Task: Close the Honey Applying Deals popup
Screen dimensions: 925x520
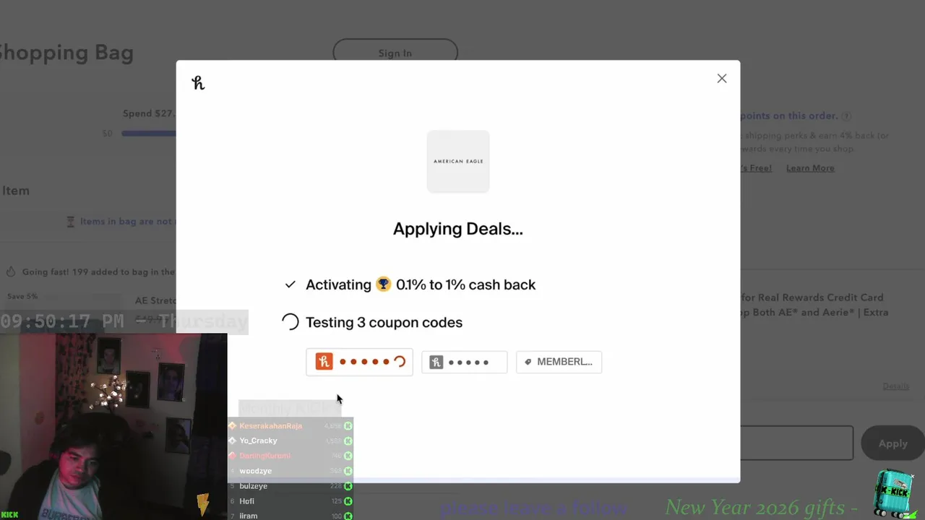Action: [721, 78]
